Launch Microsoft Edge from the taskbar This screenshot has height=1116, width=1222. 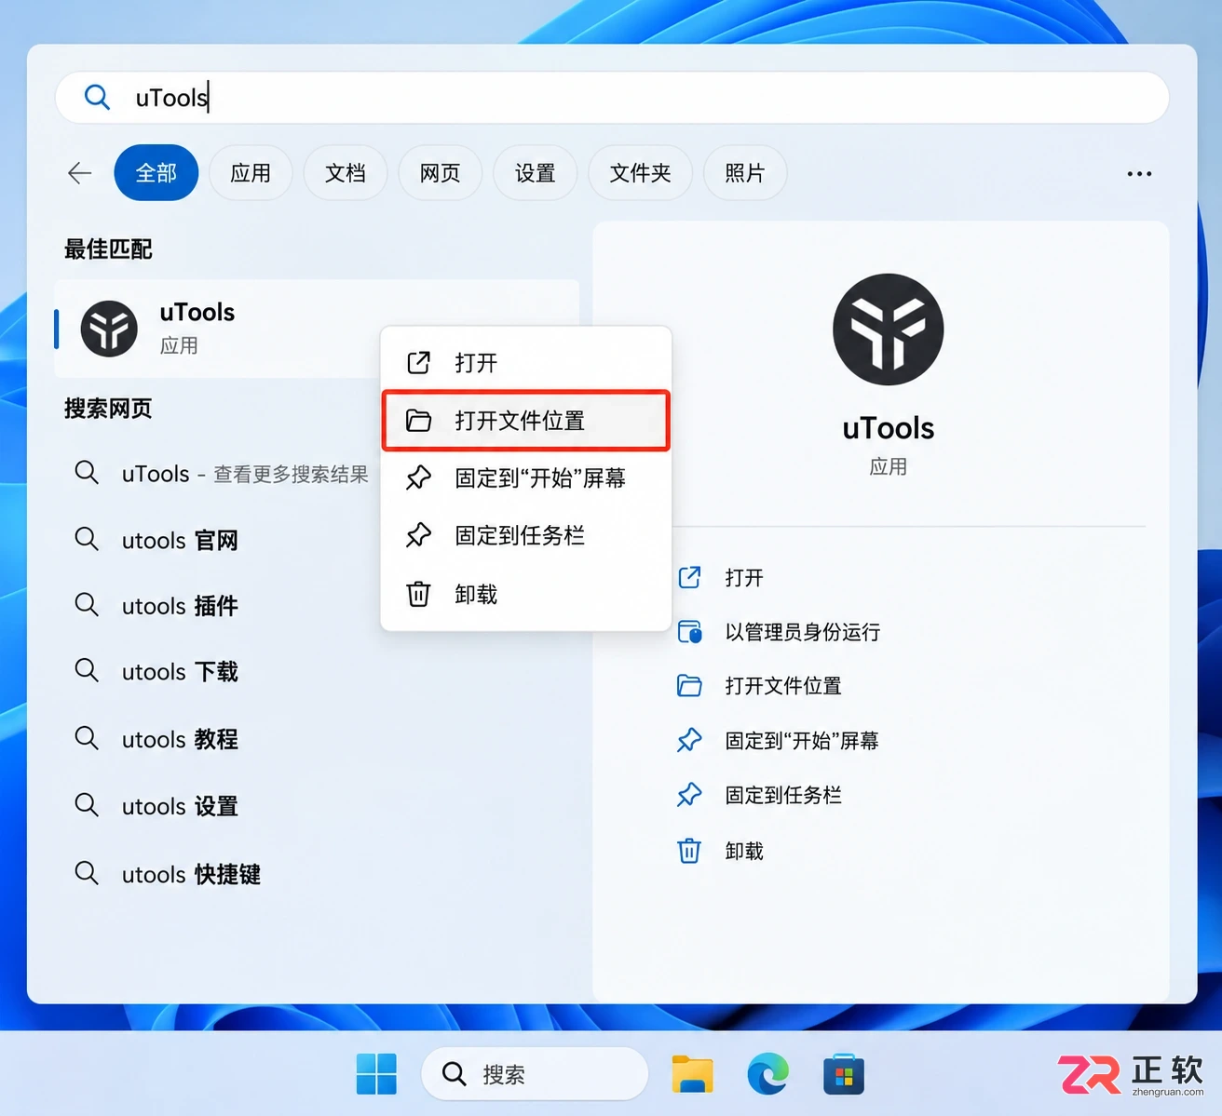768,1074
